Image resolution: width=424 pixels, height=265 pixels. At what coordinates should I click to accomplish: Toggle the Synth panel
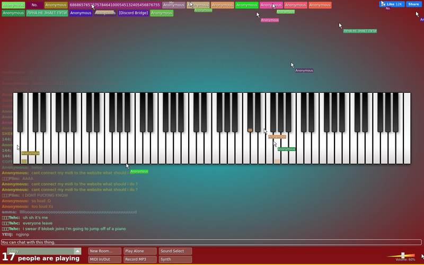[x=175, y=259]
